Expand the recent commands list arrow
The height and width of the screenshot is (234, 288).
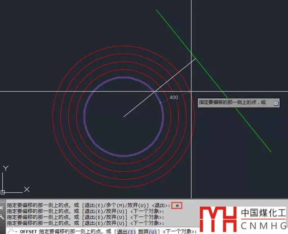(16, 232)
